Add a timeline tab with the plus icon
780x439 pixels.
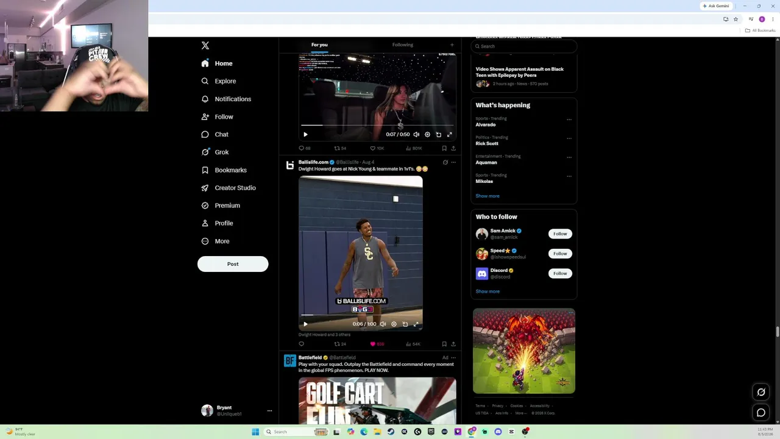[x=452, y=45]
